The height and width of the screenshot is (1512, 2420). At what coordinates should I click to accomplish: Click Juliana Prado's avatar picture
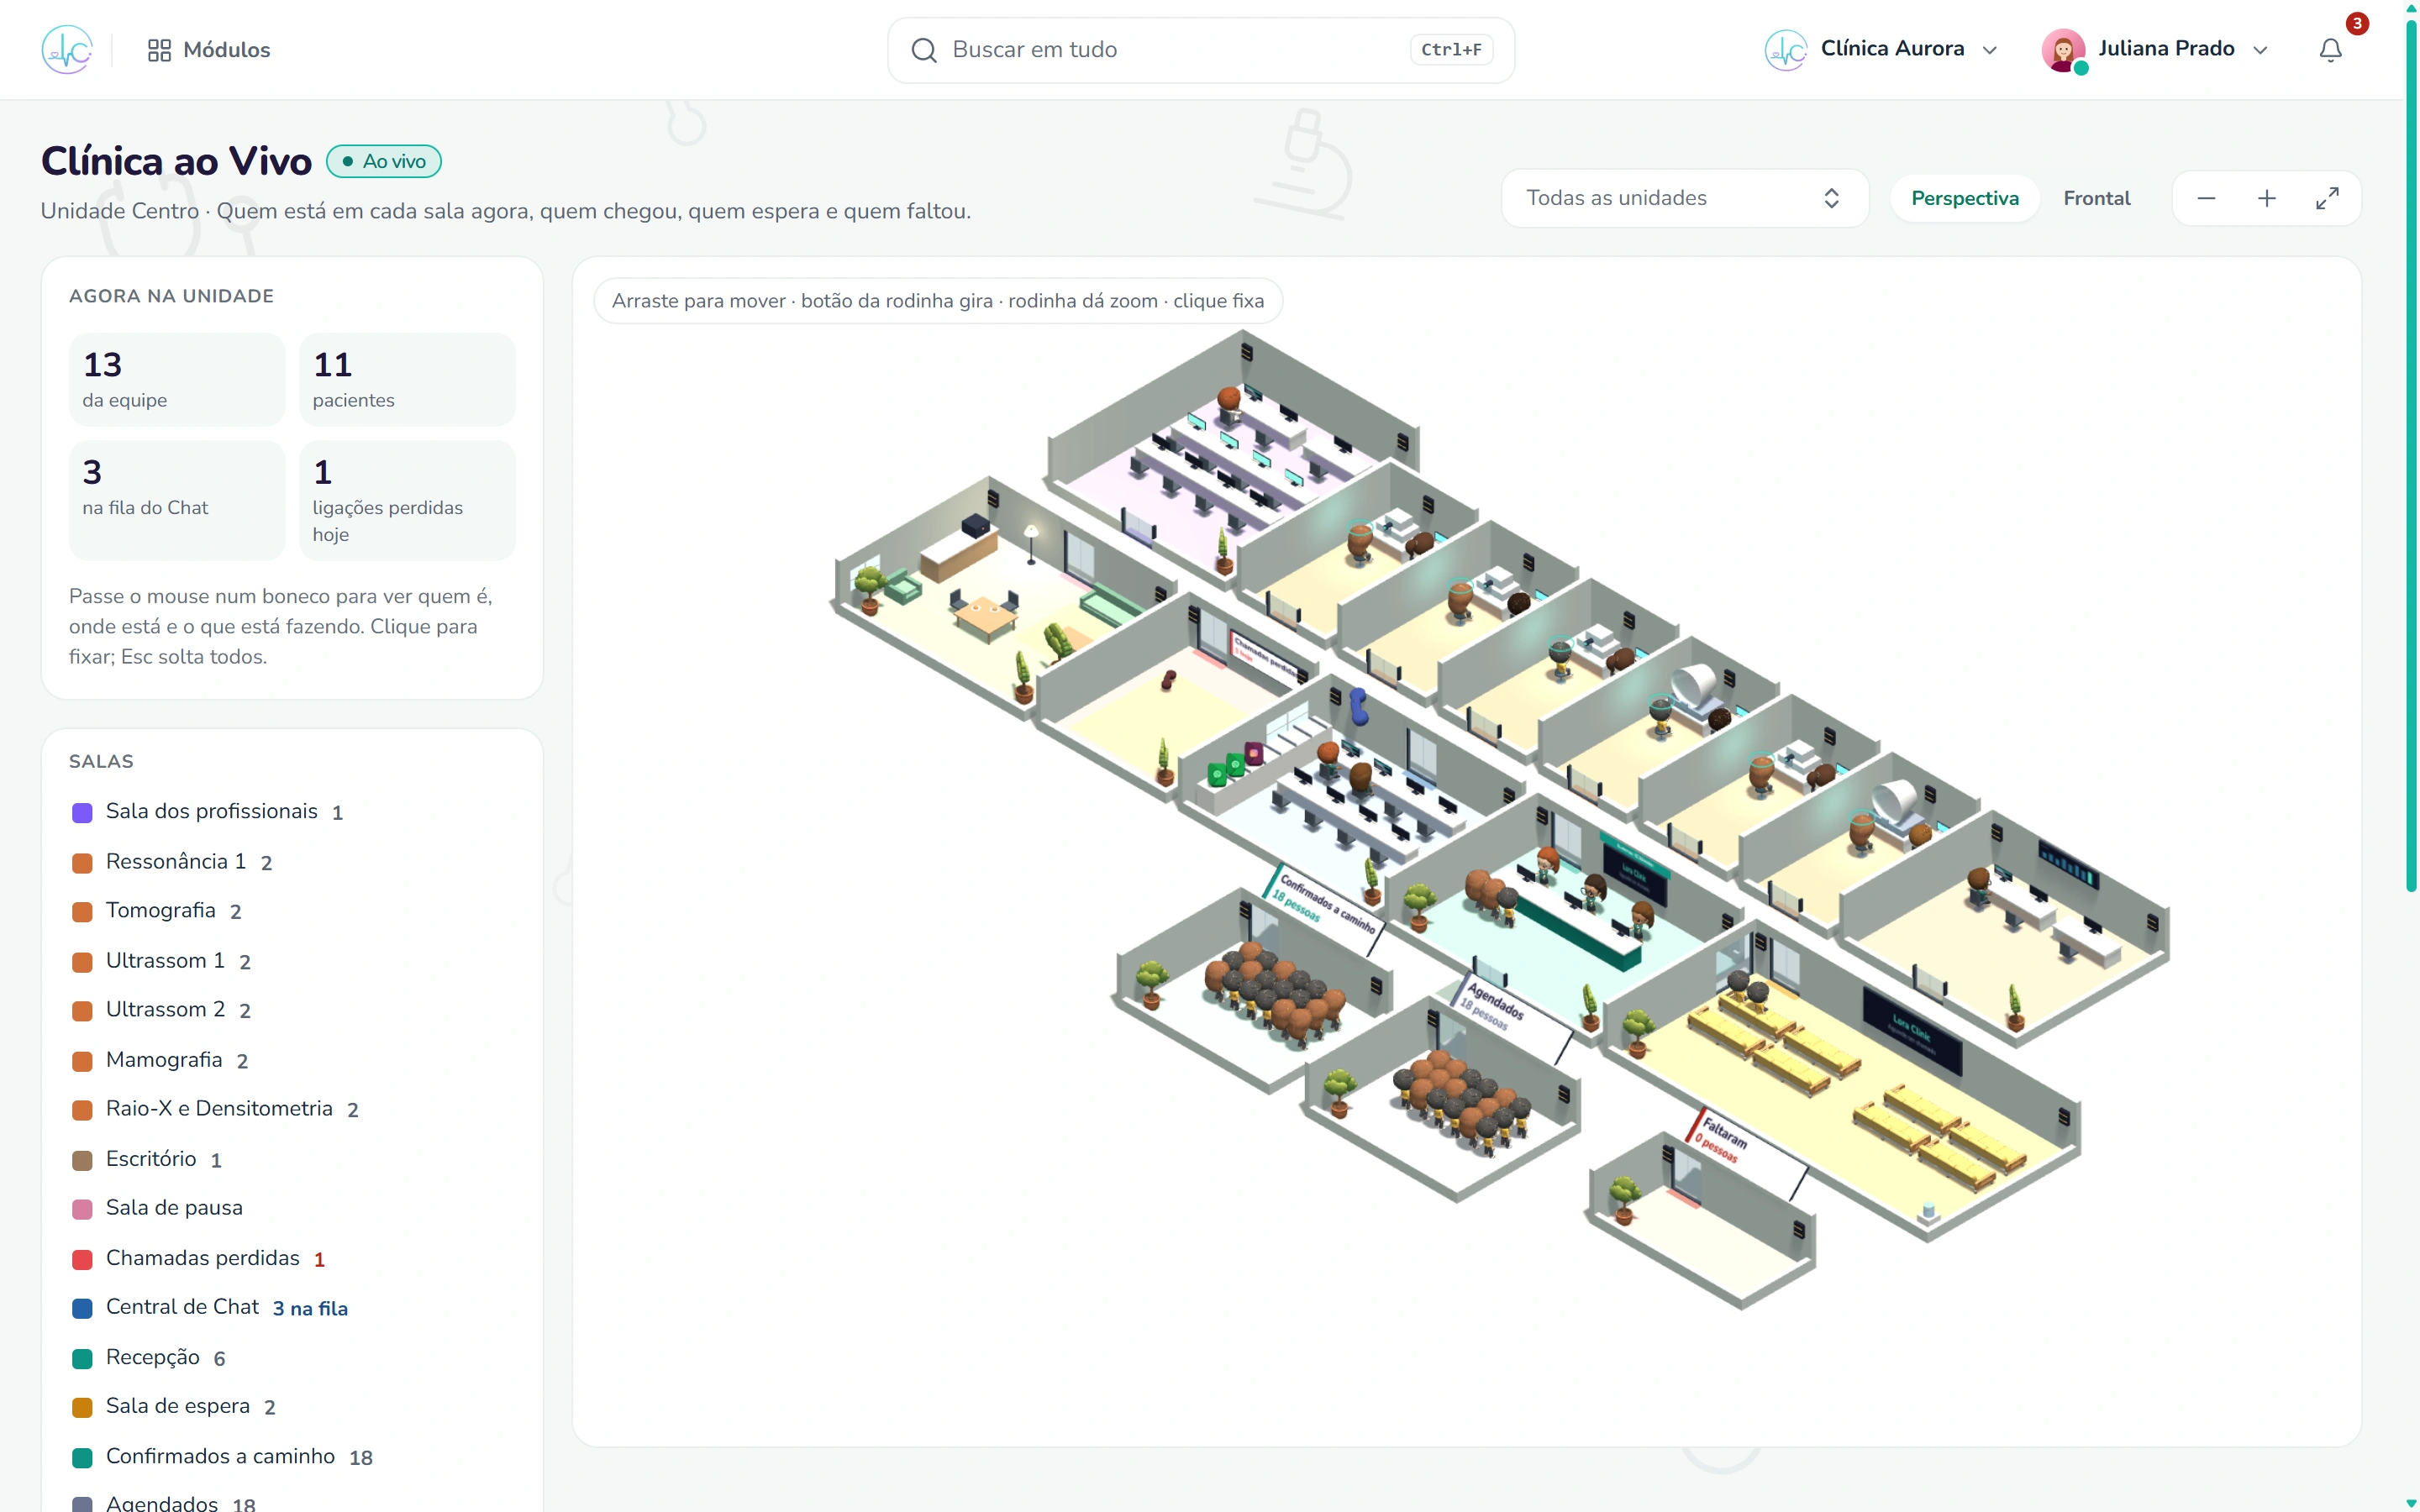tap(2064, 49)
